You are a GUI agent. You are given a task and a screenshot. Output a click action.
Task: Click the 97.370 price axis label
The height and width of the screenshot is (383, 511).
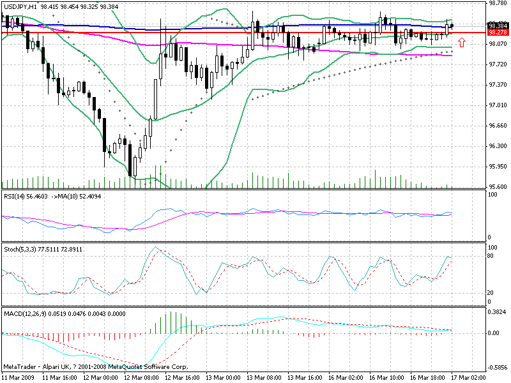pyautogui.click(x=498, y=85)
